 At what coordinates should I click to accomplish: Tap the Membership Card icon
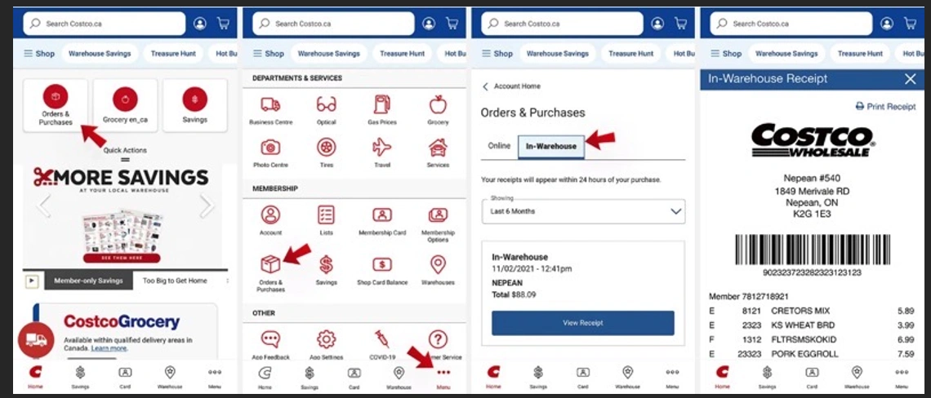pyautogui.click(x=382, y=215)
